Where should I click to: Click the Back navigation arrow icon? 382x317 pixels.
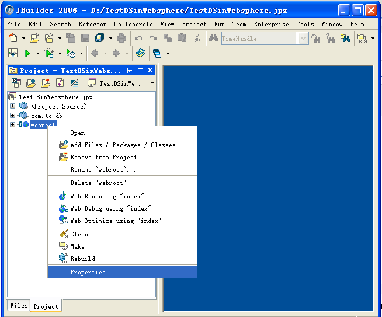coord(95,53)
